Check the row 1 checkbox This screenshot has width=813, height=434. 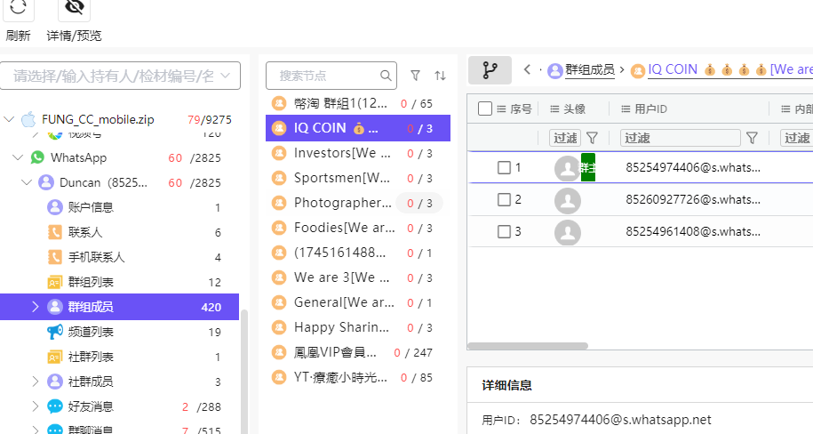tap(504, 168)
